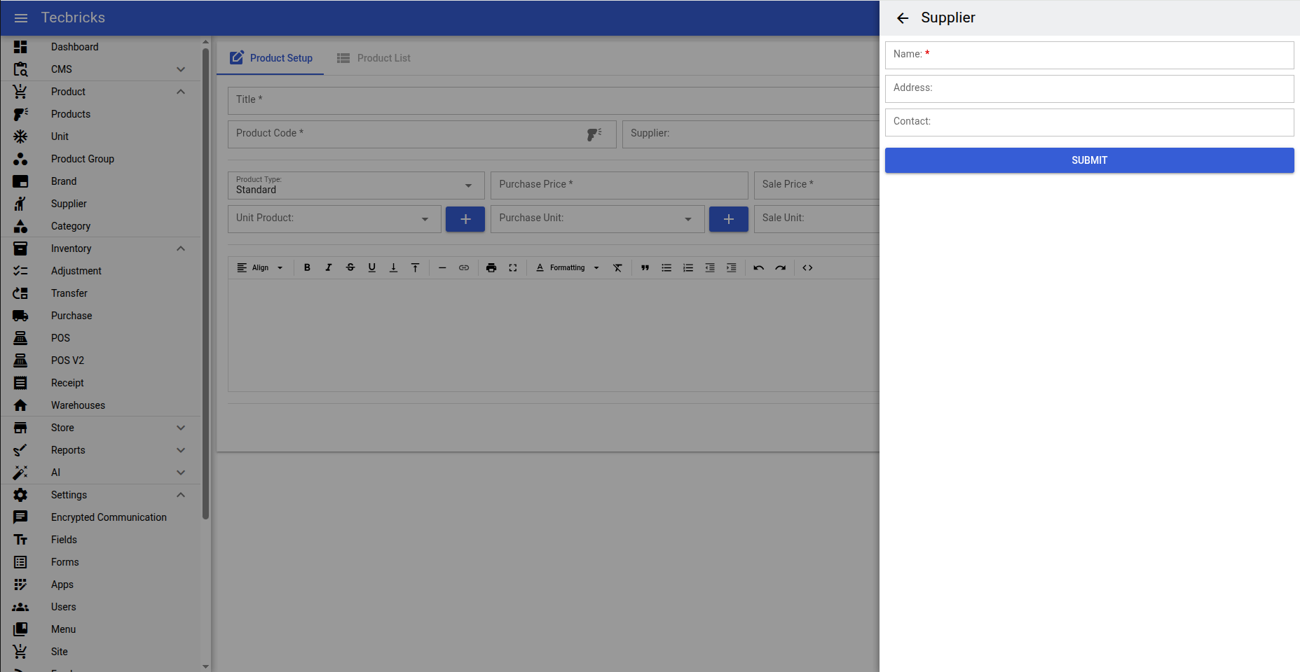Add a new Purchase Unit with plus button
Image resolution: width=1300 pixels, height=672 pixels.
(x=729, y=219)
